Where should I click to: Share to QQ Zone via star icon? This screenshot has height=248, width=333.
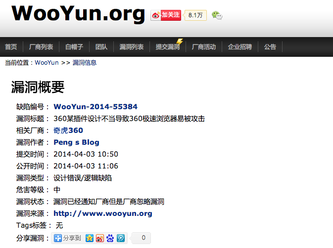[x=89, y=238]
